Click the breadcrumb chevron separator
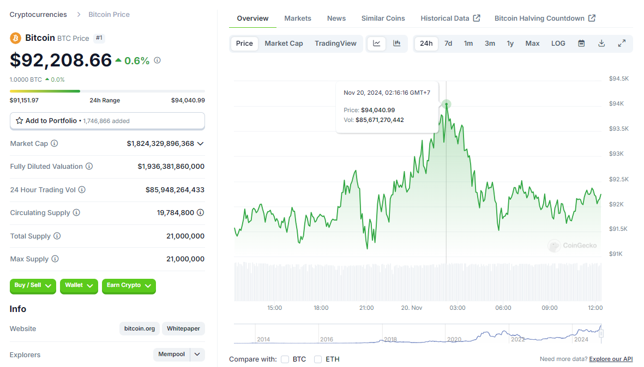Image resolution: width=644 pixels, height=367 pixels. point(79,14)
